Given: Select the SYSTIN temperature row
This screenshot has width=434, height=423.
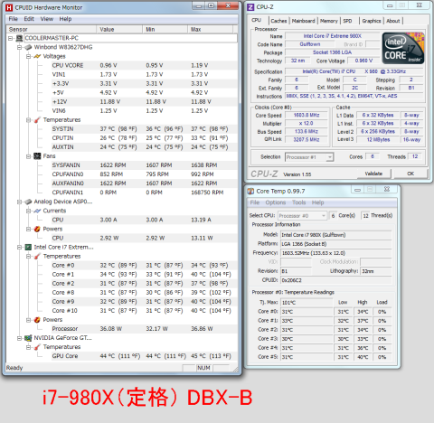Looking at the screenshot, I should click(144, 129).
